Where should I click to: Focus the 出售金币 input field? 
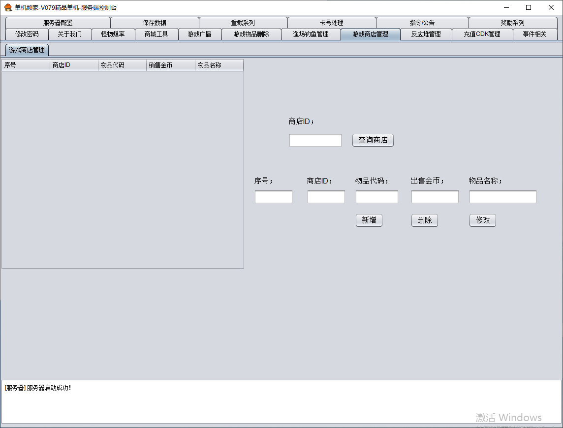[x=435, y=197]
